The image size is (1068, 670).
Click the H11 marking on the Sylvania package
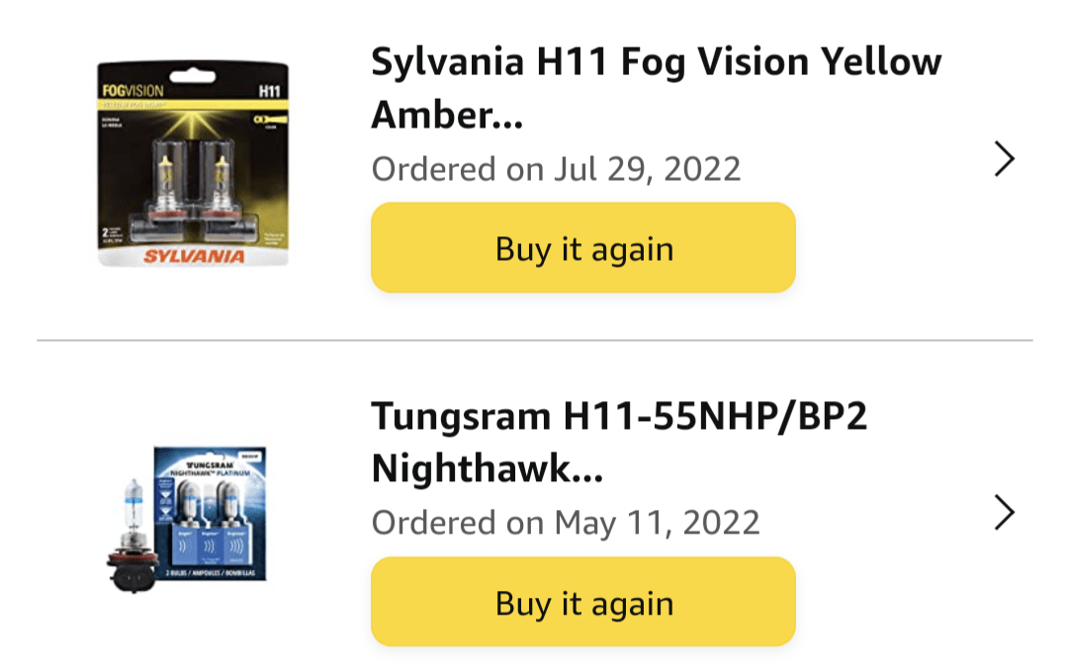tap(270, 91)
